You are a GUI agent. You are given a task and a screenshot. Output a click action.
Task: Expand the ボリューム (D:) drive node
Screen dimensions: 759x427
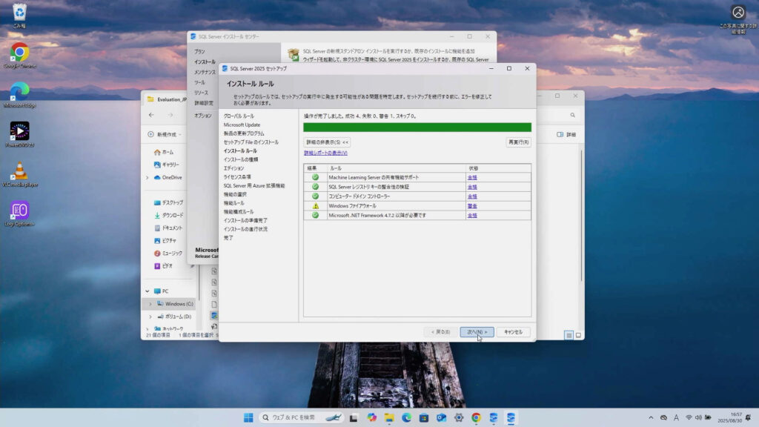[150, 317]
